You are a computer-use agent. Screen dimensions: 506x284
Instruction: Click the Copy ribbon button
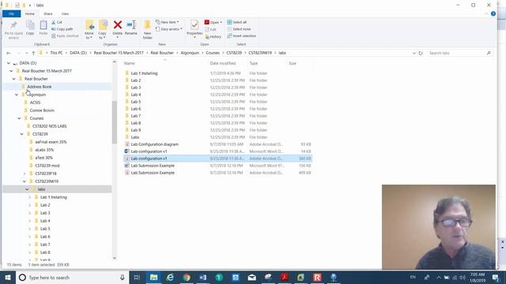coord(30,28)
